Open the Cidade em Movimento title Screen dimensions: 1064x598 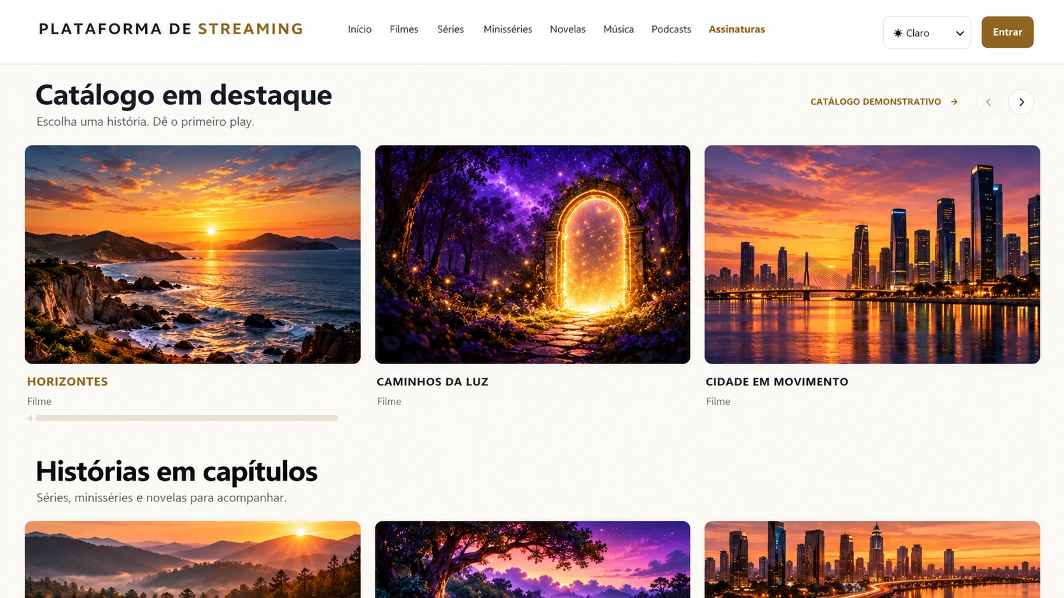pyautogui.click(x=777, y=382)
